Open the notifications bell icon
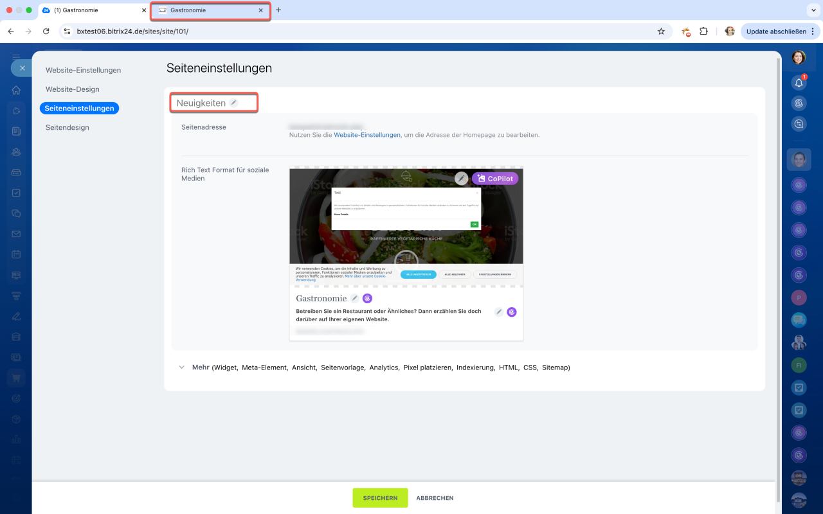The height and width of the screenshot is (514, 823). pyautogui.click(x=799, y=83)
